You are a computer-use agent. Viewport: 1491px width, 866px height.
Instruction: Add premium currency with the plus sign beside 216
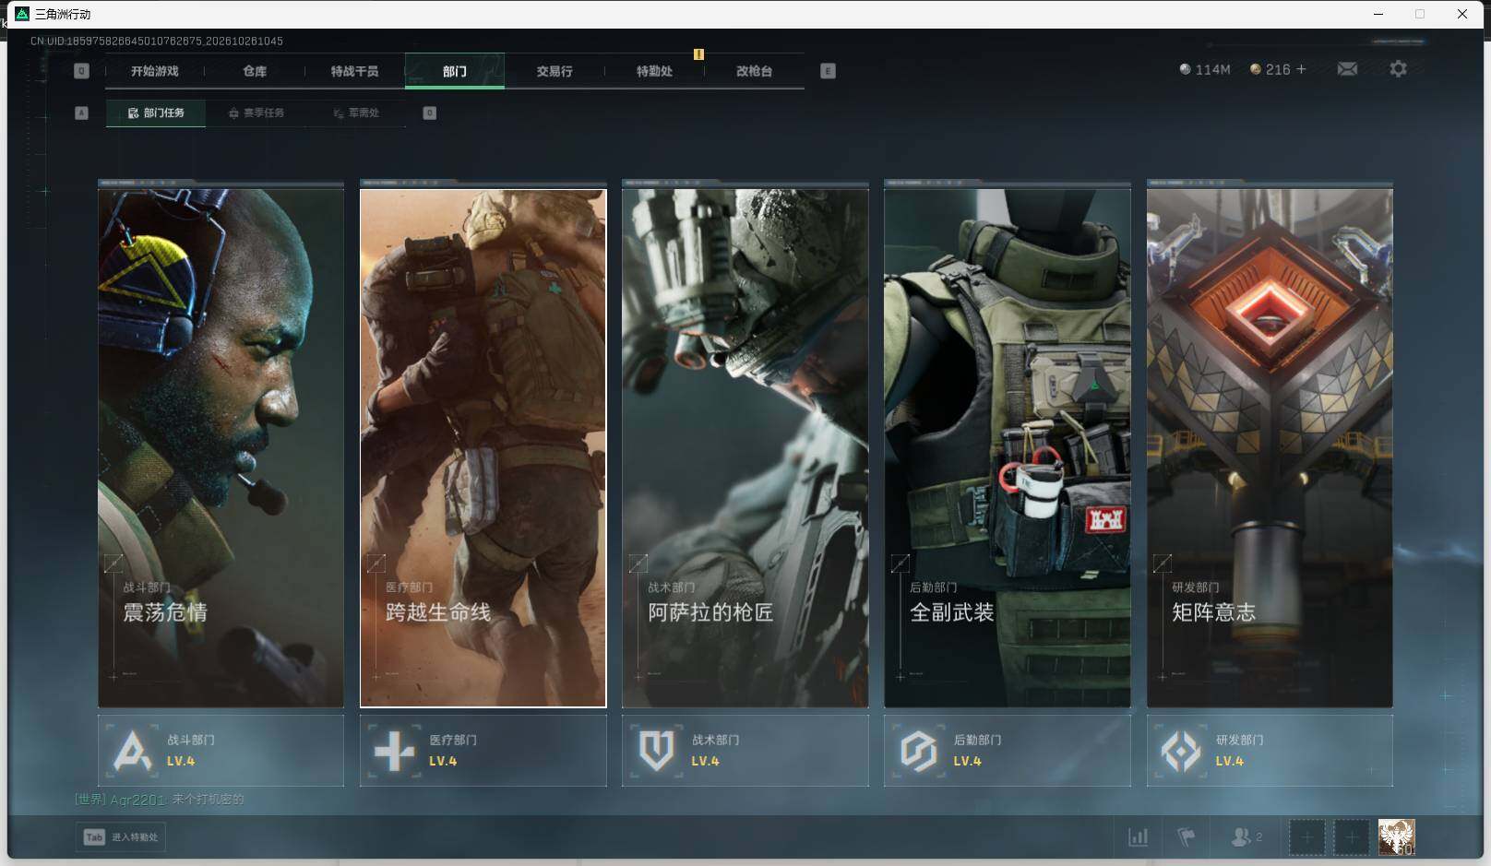point(1301,69)
